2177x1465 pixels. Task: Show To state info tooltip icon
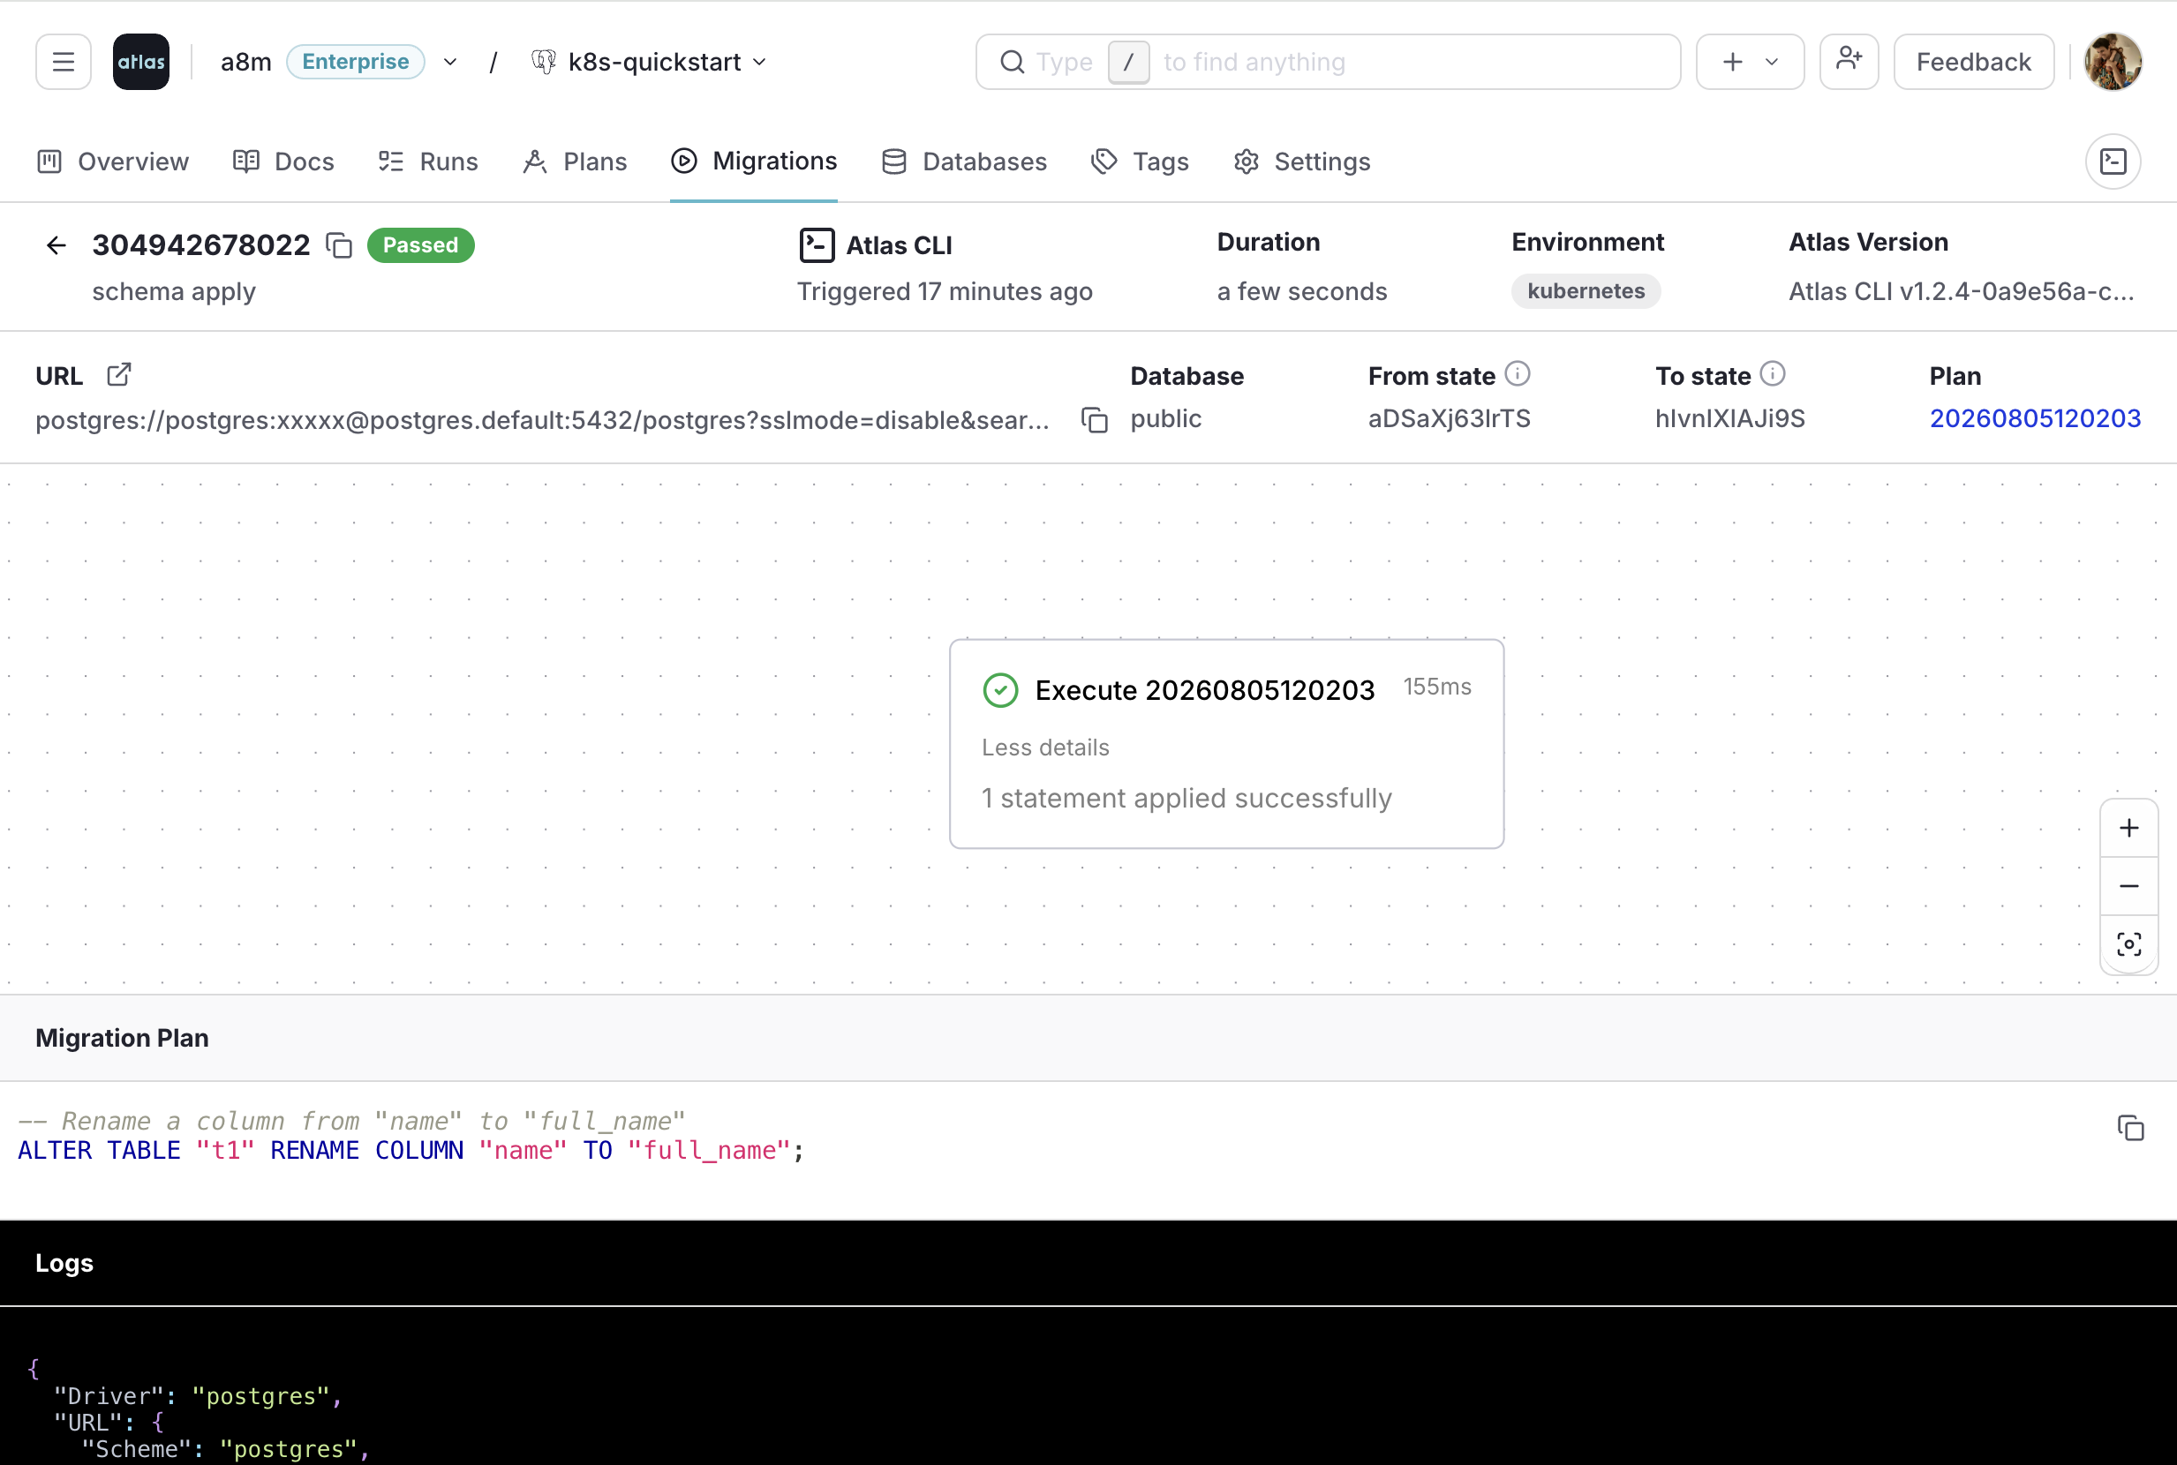1773,373
